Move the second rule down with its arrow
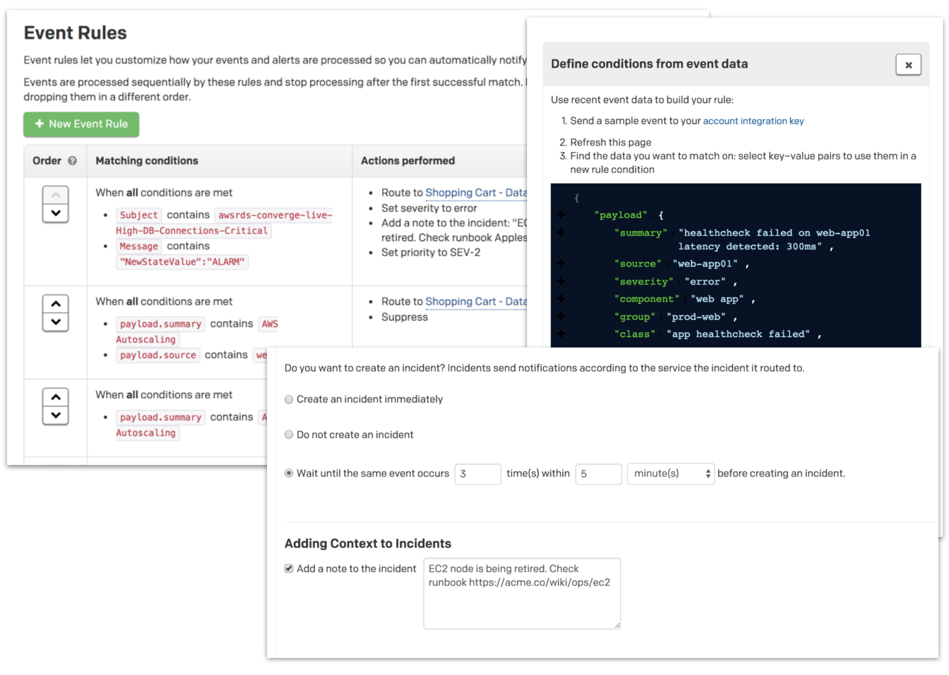949x675 pixels. [x=55, y=322]
